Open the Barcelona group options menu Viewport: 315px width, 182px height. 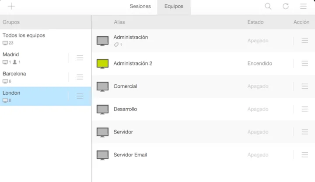[x=80, y=77]
